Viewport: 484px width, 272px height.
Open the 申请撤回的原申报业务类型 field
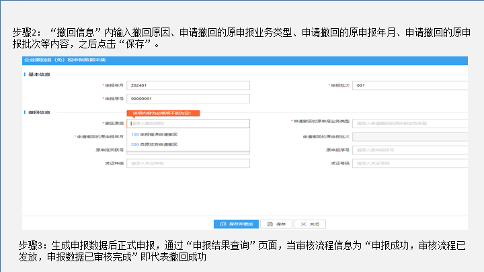410,124
